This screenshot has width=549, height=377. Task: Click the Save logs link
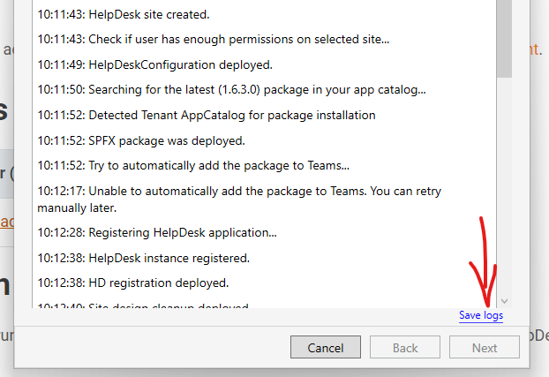(x=480, y=316)
